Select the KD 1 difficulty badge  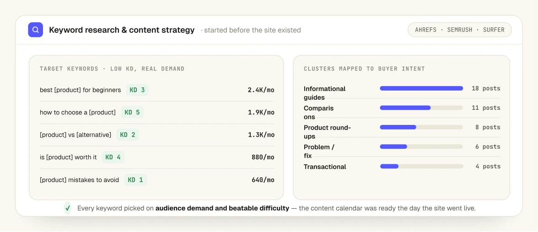pyautogui.click(x=135, y=180)
